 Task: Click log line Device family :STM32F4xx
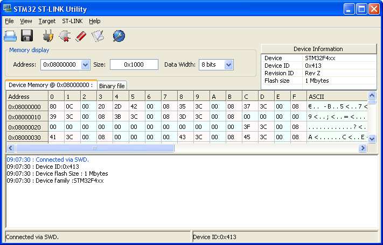55,181
